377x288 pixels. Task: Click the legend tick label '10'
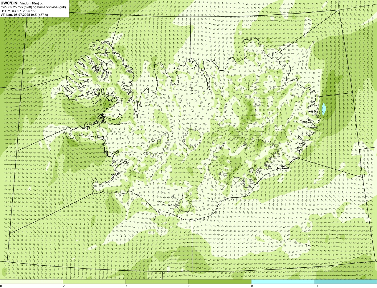pos(315,286)
